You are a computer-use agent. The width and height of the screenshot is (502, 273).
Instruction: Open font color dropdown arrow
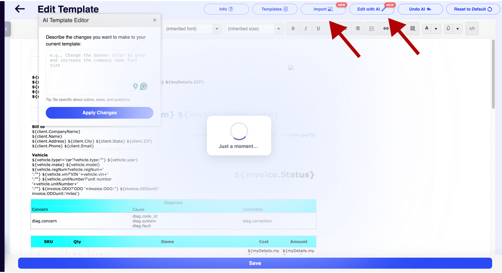point(436,28)
